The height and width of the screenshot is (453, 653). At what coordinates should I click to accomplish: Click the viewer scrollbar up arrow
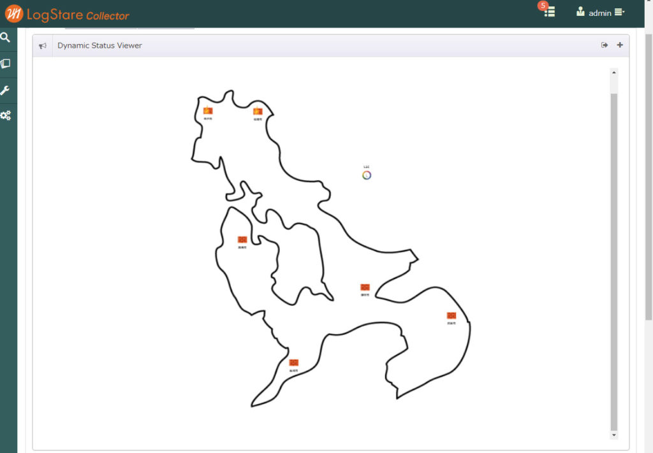(x=614, y=72)
